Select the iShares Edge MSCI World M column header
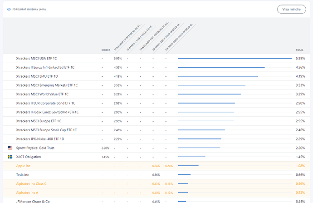 point(166,37)
